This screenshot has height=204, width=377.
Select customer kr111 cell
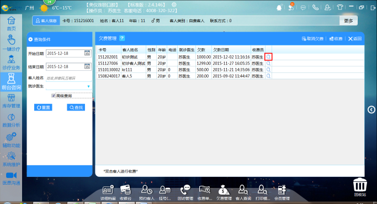(x=134, y=70)
